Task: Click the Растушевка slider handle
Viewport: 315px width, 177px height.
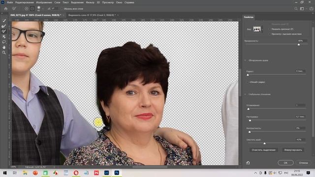Action: 250,120
